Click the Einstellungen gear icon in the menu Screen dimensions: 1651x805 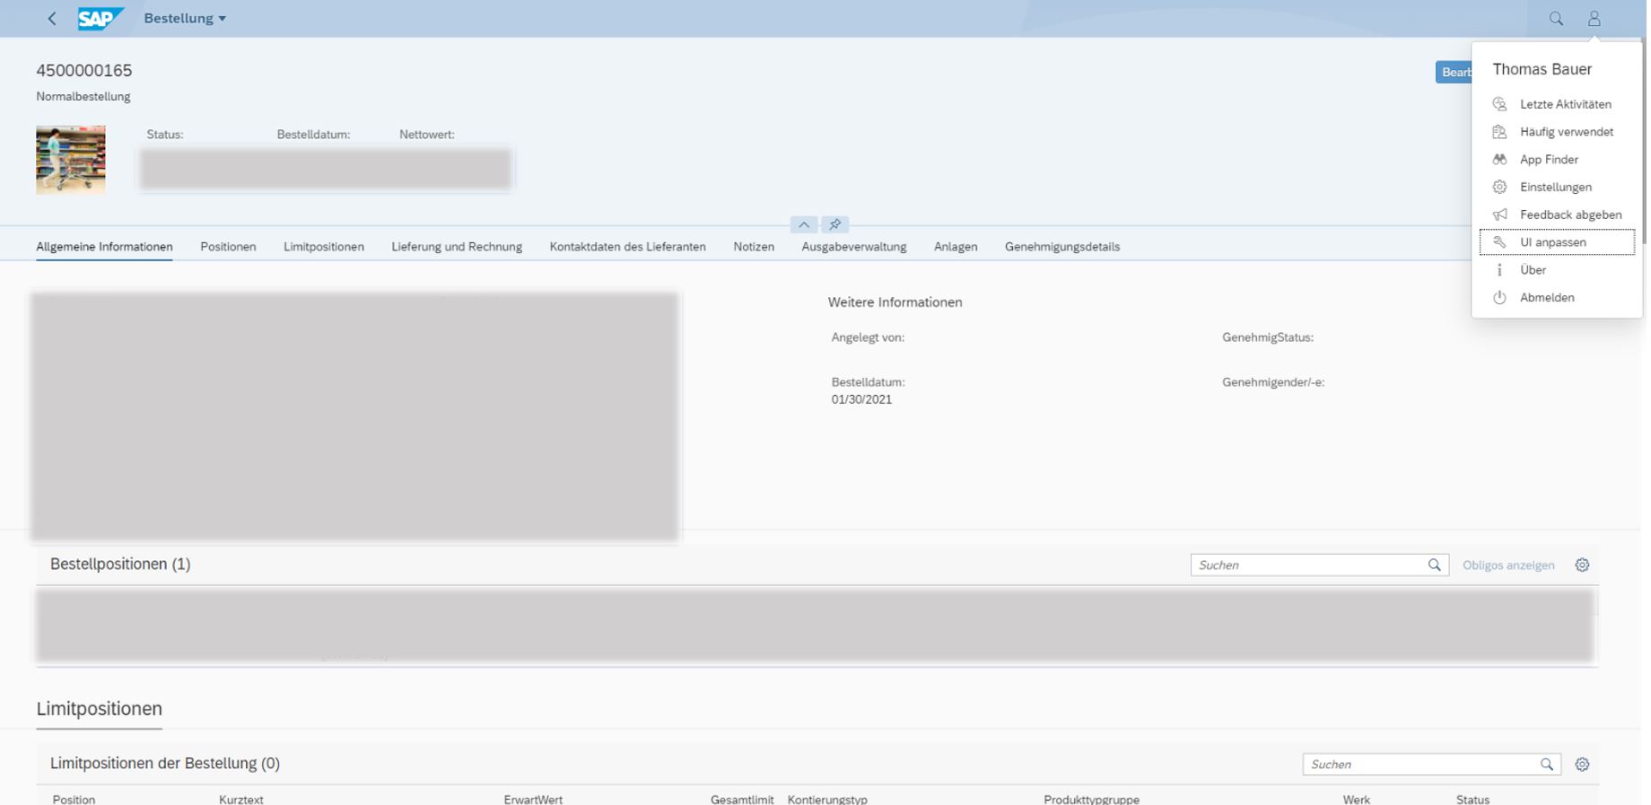coord(1499,187)
